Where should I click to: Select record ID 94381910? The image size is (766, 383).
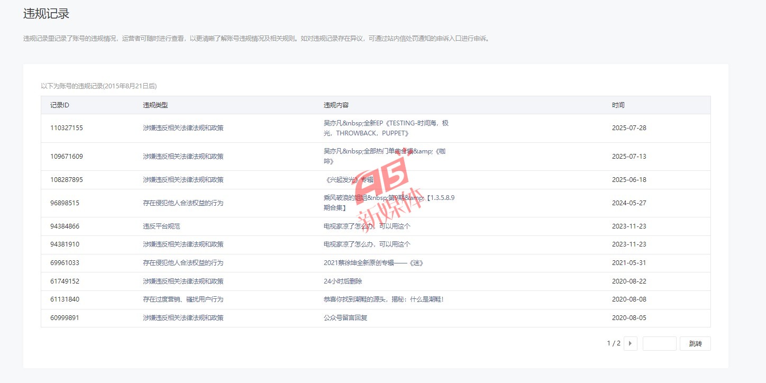65,244
